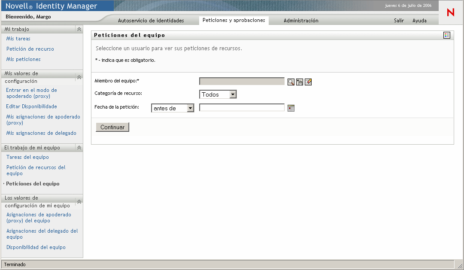Open Asignaciones del delegado del equipo
The width and height of the screenshot is (464, 270).
pyautogui.click(x=42, y=234)
